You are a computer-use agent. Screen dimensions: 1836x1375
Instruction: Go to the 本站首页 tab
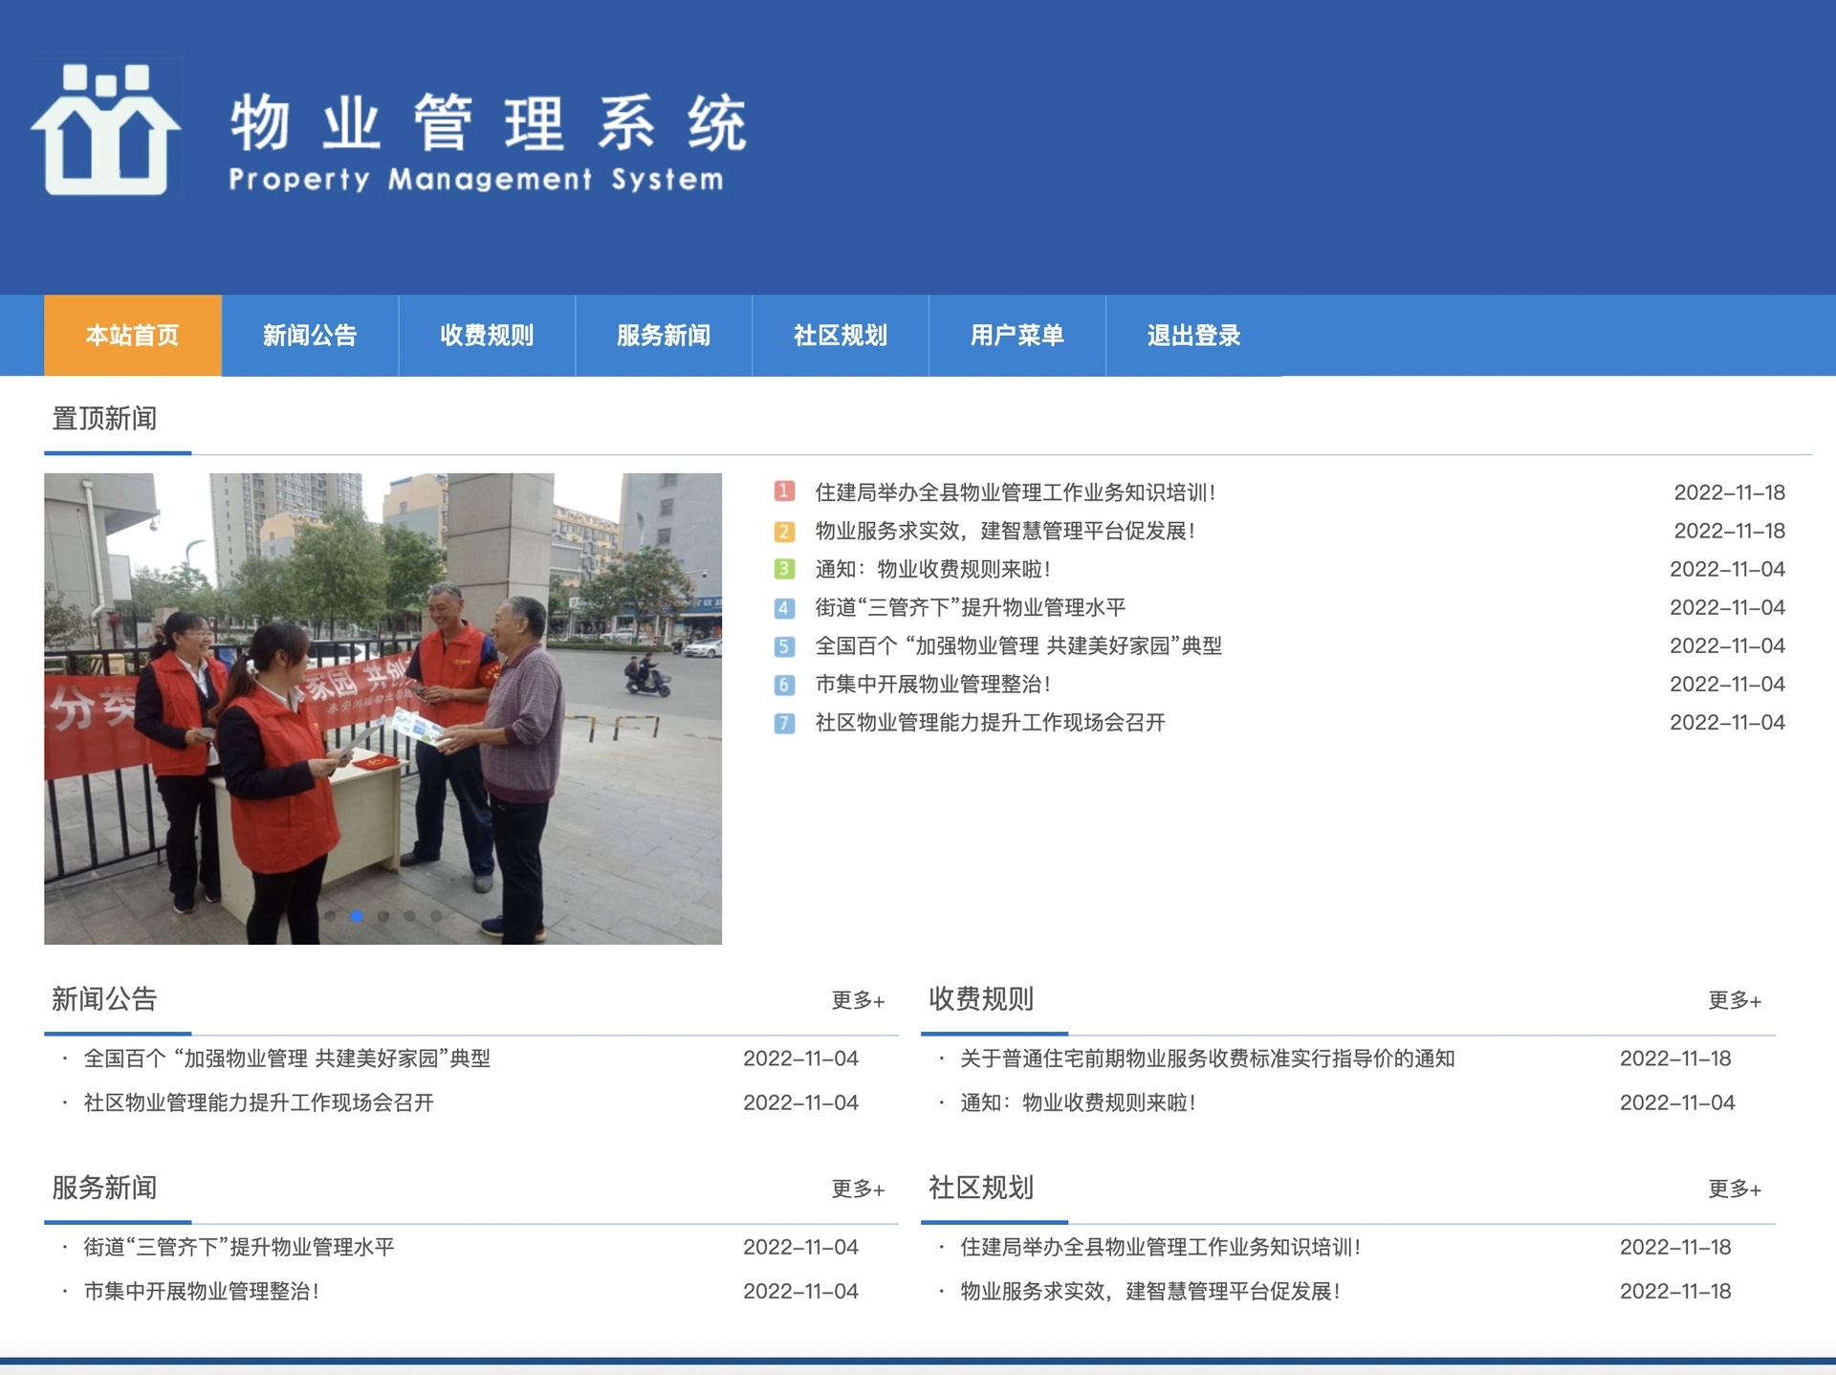(133, 336)
